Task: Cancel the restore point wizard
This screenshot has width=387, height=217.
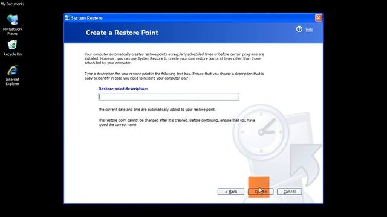Action: [x=289, y=192]
